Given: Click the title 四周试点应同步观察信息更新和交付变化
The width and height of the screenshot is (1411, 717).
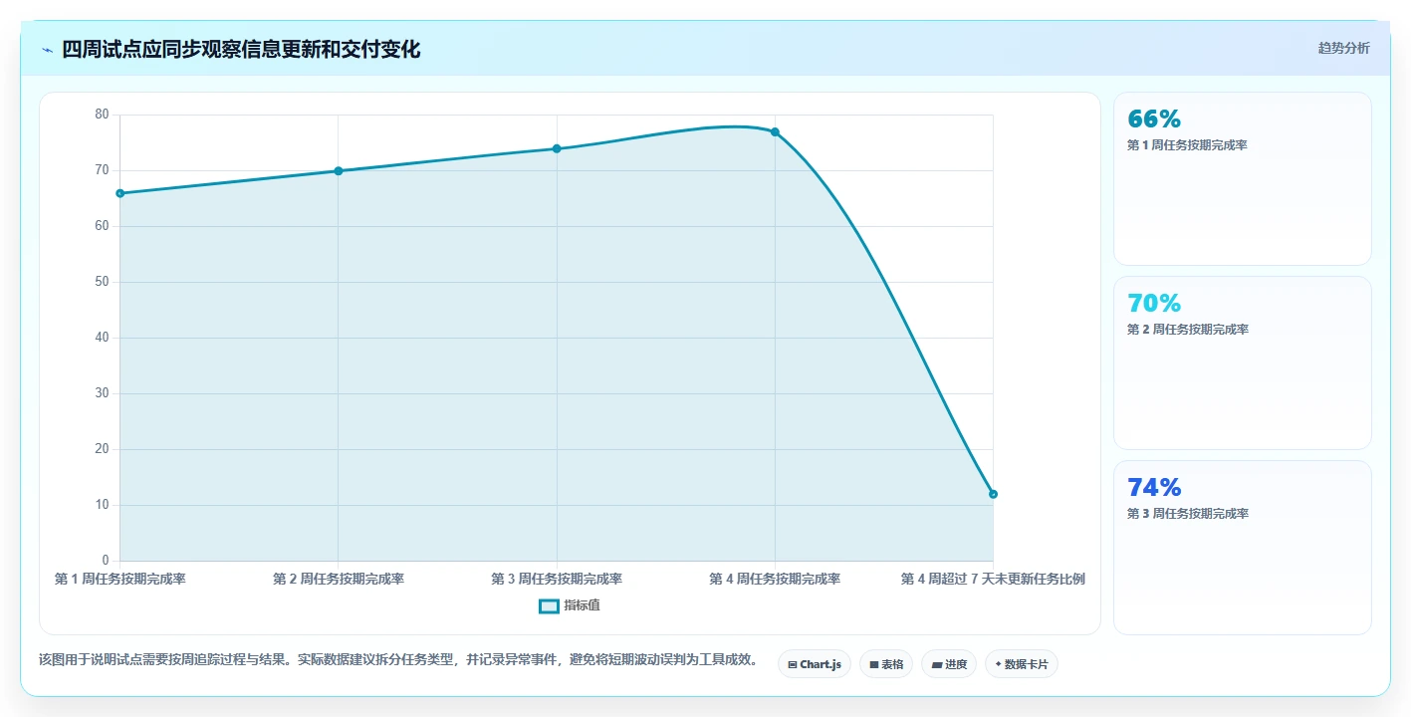Looking at the screenshot, I should (241, 50).
